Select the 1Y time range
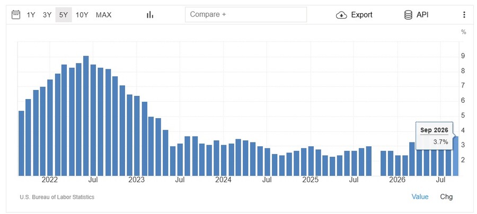477x214 pixels. pyautogui.click(x=31, y=15)
